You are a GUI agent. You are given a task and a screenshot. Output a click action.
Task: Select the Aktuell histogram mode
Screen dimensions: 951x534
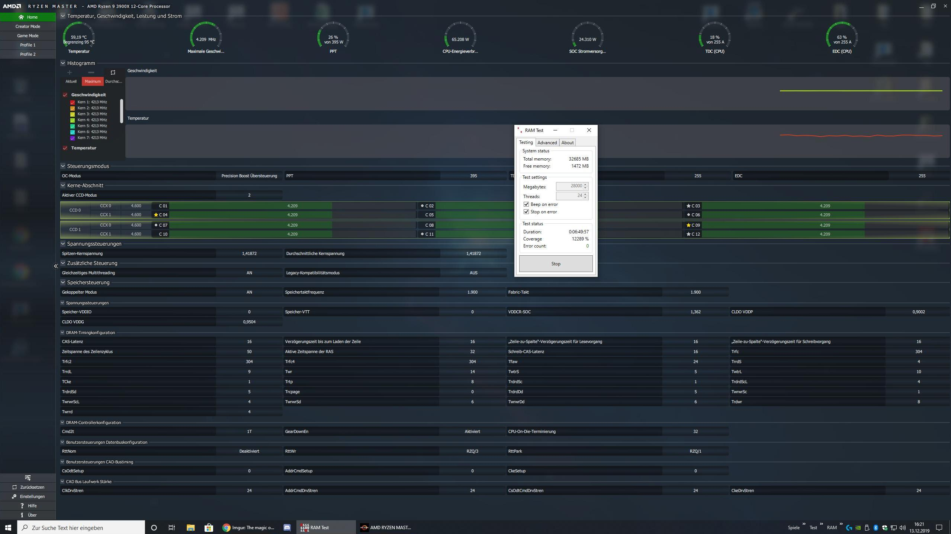click(x=71, y=81)
